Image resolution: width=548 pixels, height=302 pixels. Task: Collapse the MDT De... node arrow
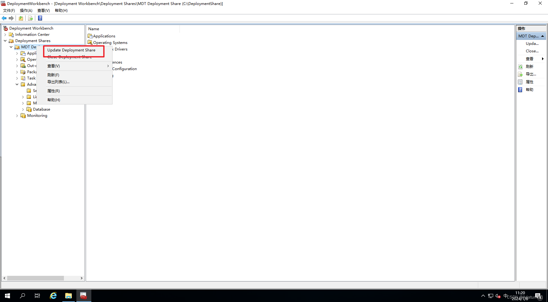11,47
